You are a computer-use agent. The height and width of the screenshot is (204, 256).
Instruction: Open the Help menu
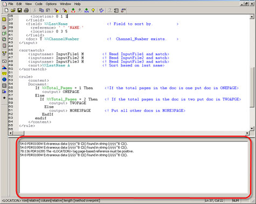pos(78,4)
